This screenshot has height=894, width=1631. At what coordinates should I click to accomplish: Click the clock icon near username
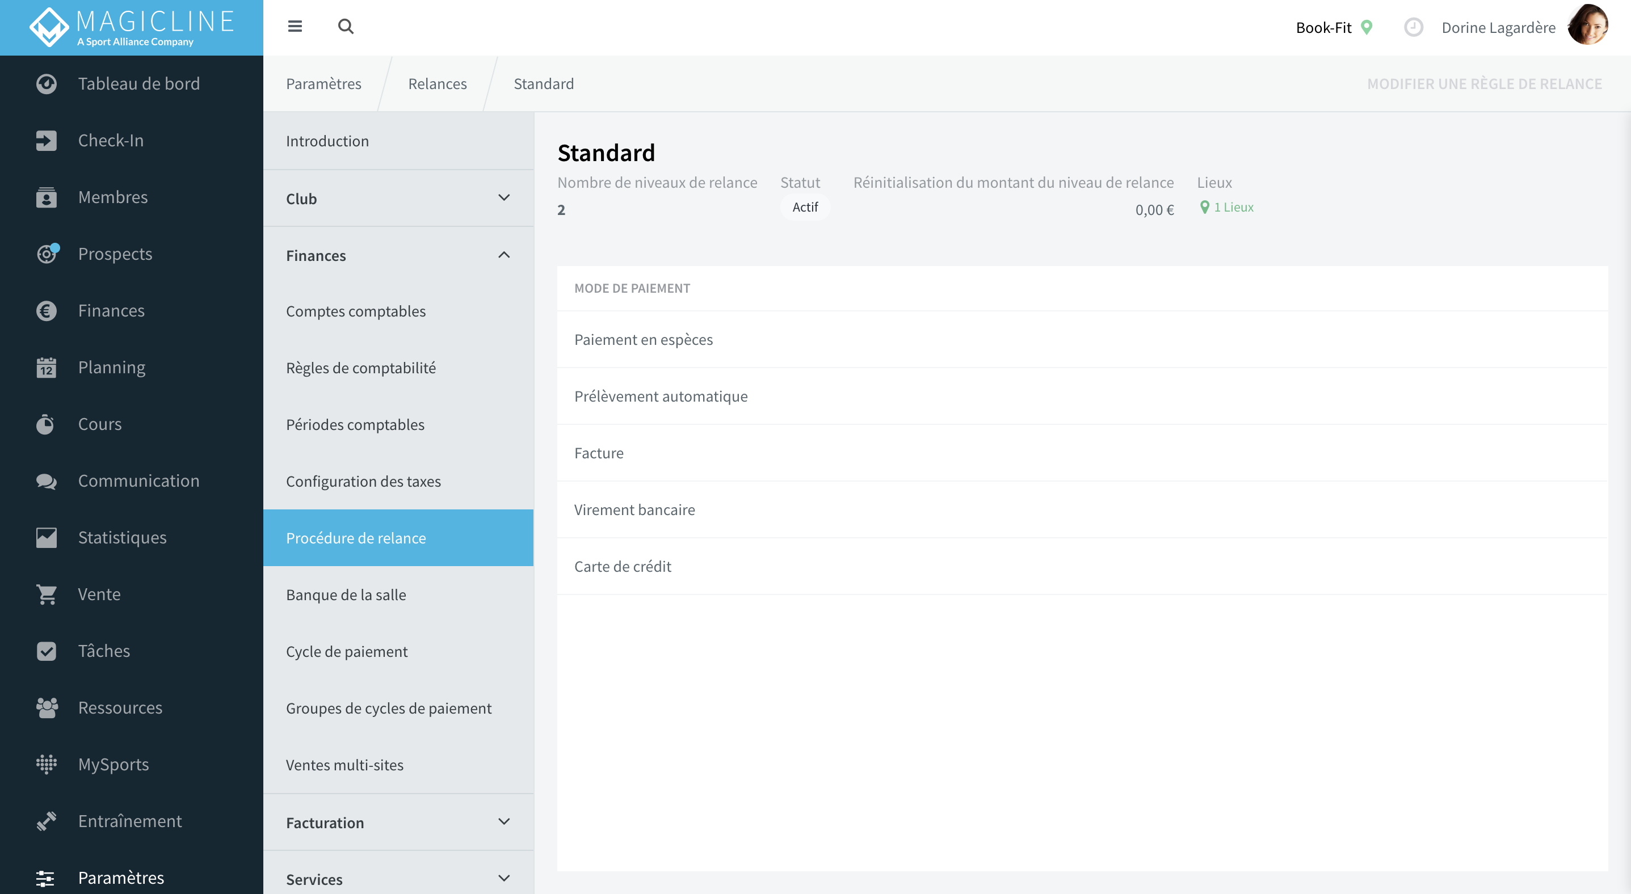click(1413, 27)
